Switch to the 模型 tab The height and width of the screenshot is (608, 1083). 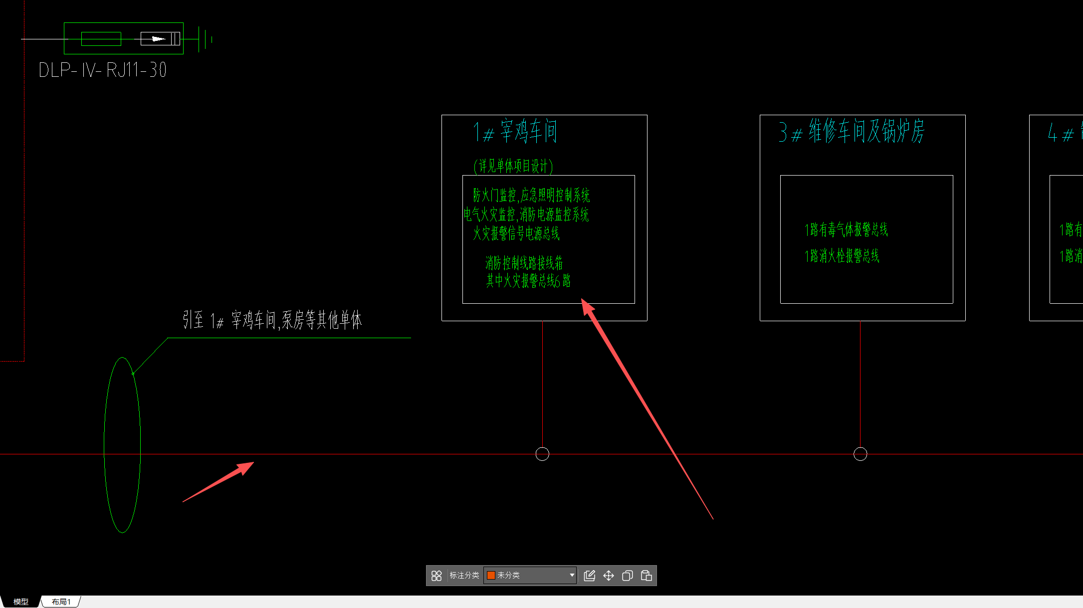(20, 602)
